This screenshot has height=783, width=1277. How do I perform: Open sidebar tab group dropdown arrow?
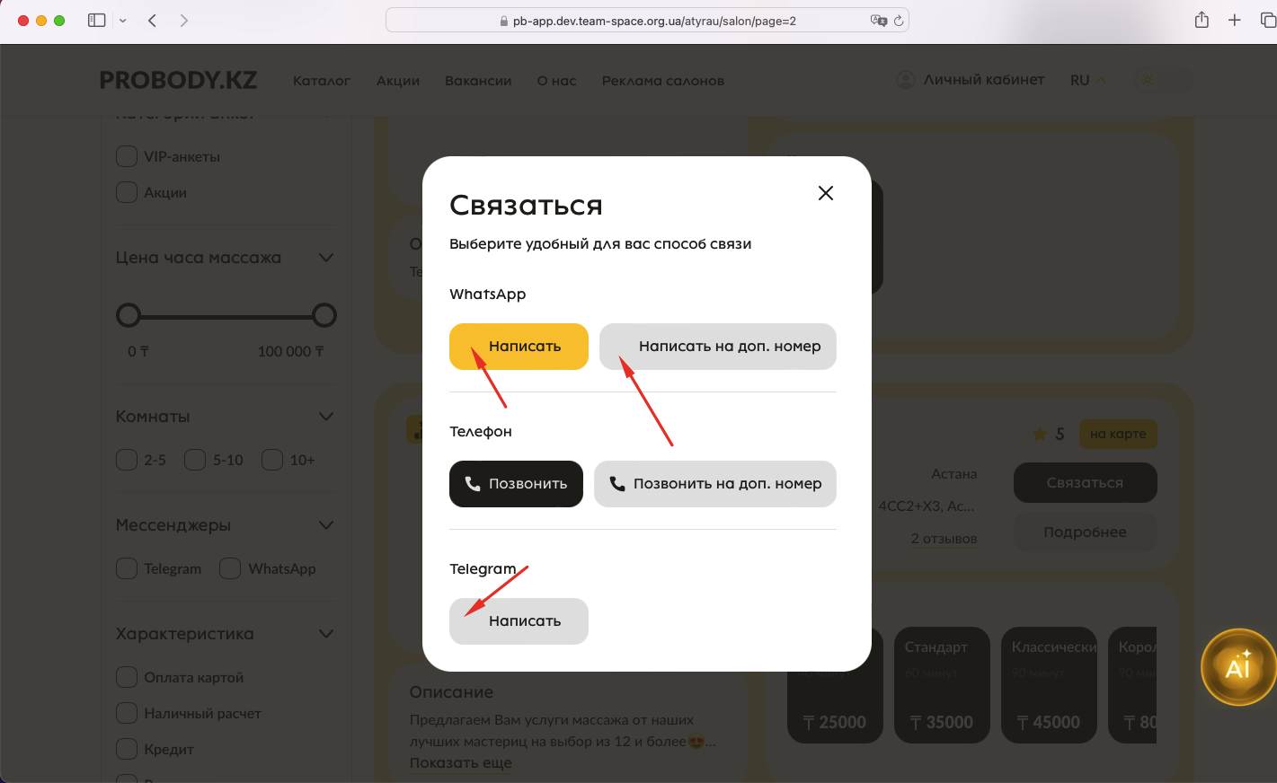(x=123, y=21)
